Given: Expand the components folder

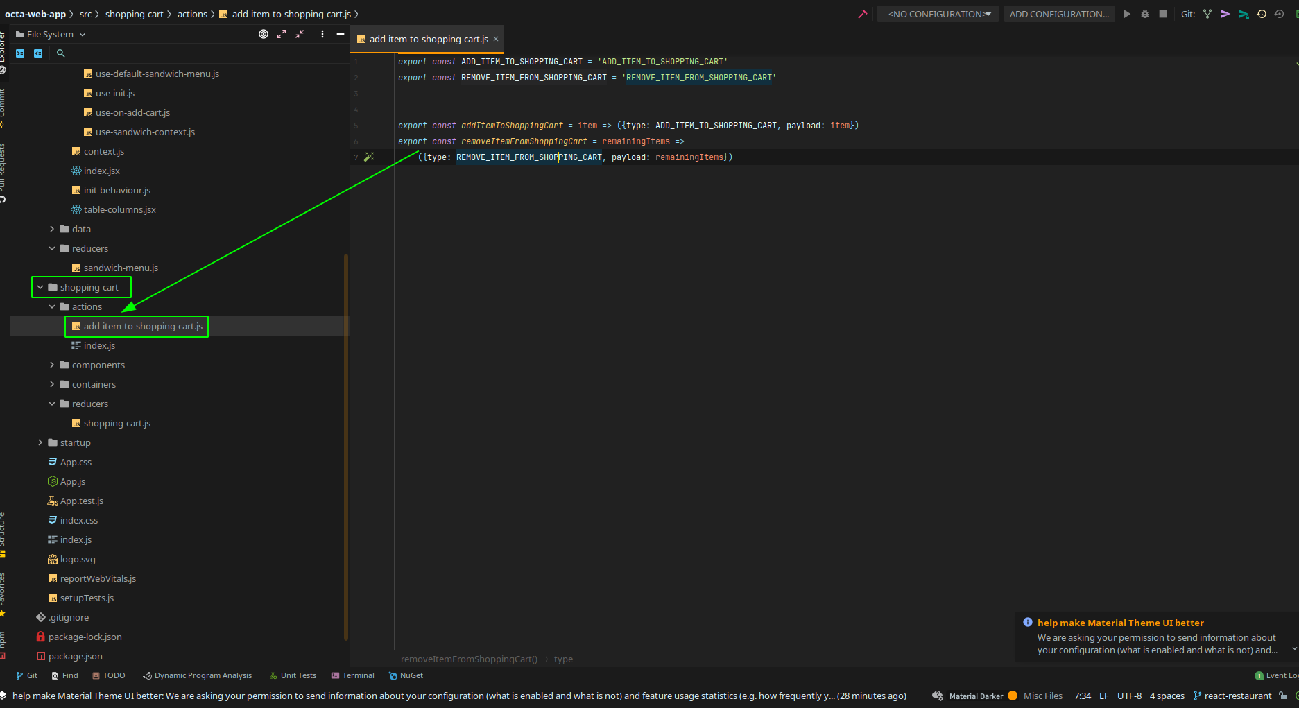Looking at the screenshot, I should coord(52,365).
